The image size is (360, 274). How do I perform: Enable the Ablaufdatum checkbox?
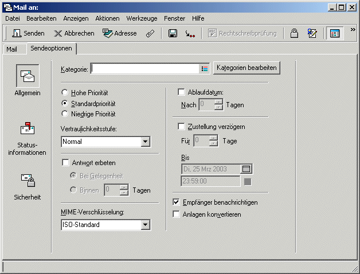pos(181,92)
